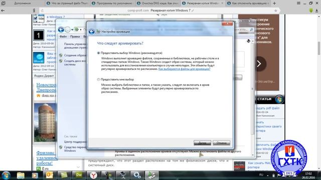Click the browser page vertical scrollbar thumb

[319, 48]
